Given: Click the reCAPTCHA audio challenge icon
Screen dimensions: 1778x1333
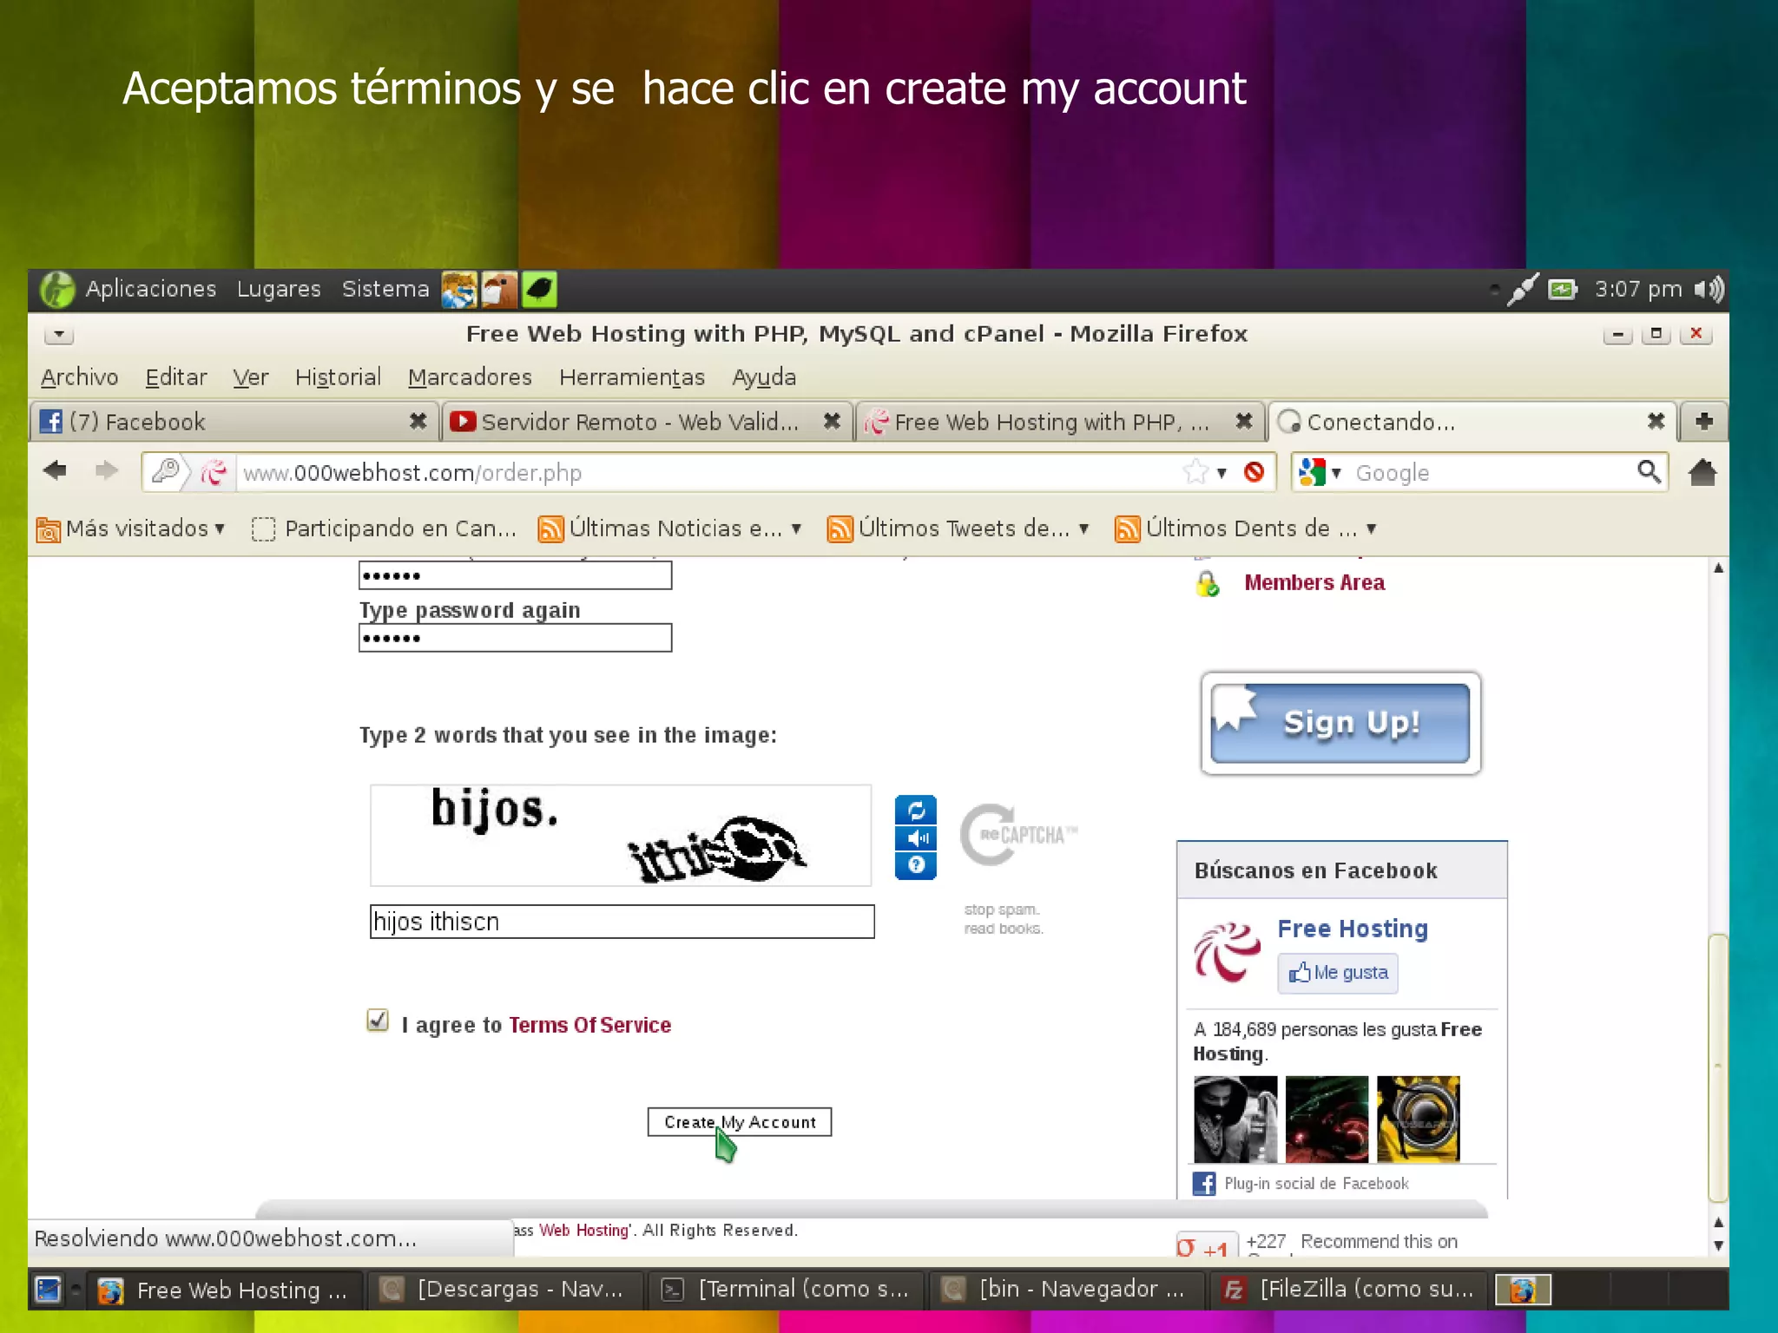Looking at the screenshot, I should click(x=915, y=837).
